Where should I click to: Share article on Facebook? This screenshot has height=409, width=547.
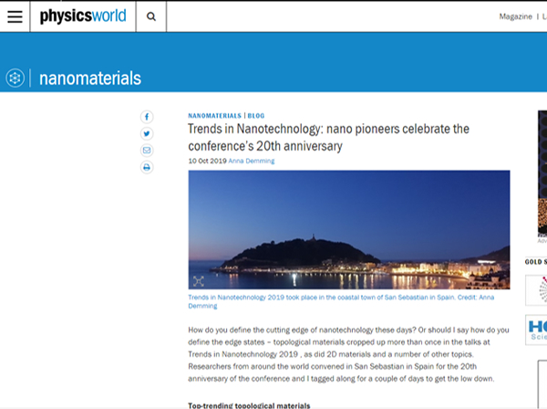coord(147,117)
